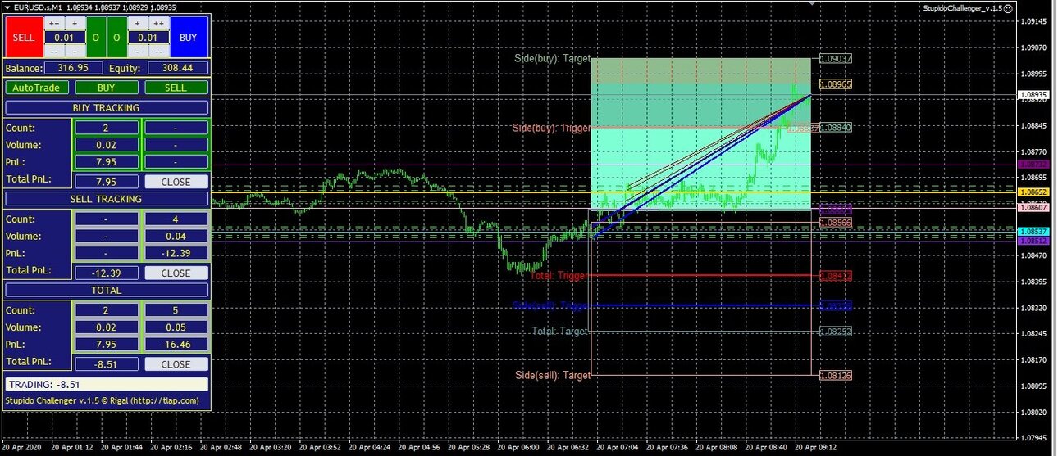Screen dimensions: 1058x456
Task: Click the Sell Tracking Volume value 0.04
Action: coord(176,236)
